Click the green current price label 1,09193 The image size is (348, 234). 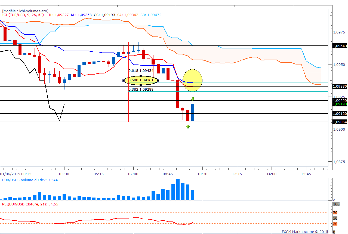[x=340, y=104]
